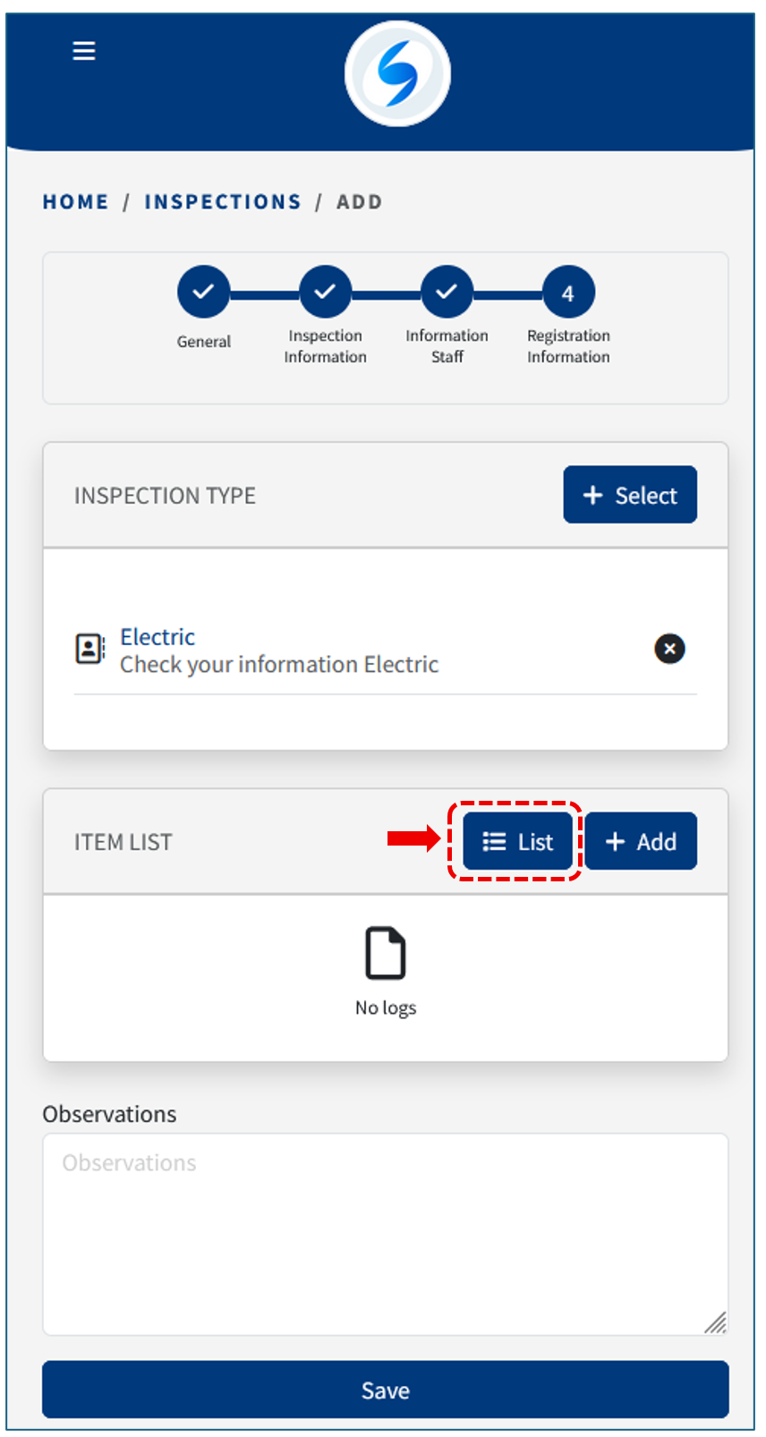Open the hamburger navigation menu
Viewport: 766px width, 1437px height.
pyautogui.click(x=84, y=51)
